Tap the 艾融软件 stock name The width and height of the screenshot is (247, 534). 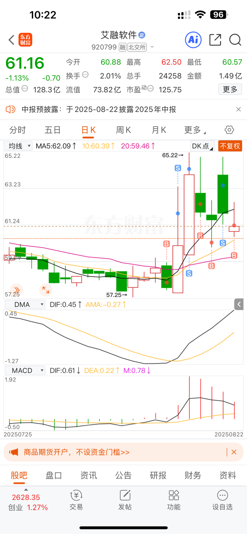click(119, 35)
